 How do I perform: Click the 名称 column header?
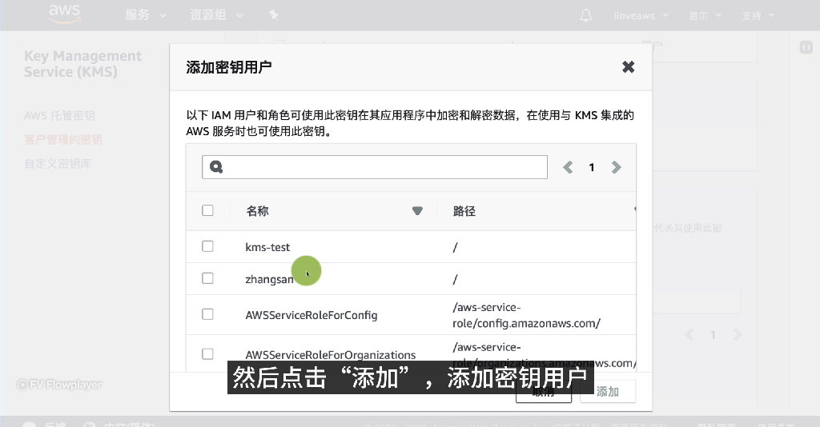coord(257,211)
